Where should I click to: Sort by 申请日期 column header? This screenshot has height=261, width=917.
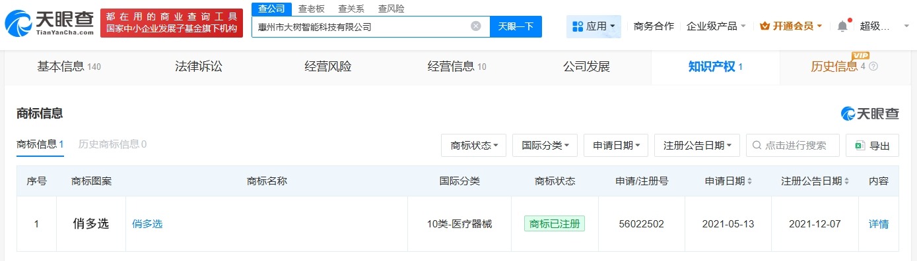coord(728,181)
